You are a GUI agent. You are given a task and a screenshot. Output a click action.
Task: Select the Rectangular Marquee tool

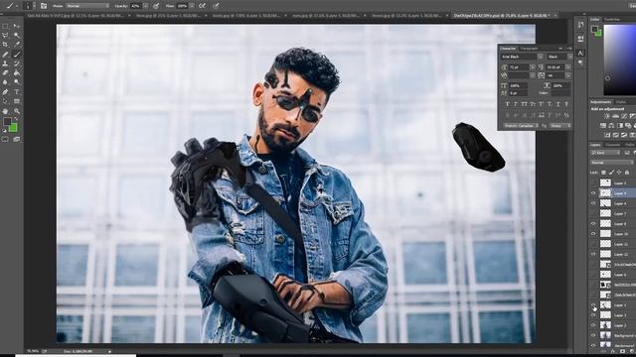click(x=5, y=26)
